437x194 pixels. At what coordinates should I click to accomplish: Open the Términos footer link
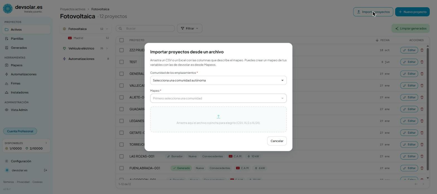click(x=8, y=182)
